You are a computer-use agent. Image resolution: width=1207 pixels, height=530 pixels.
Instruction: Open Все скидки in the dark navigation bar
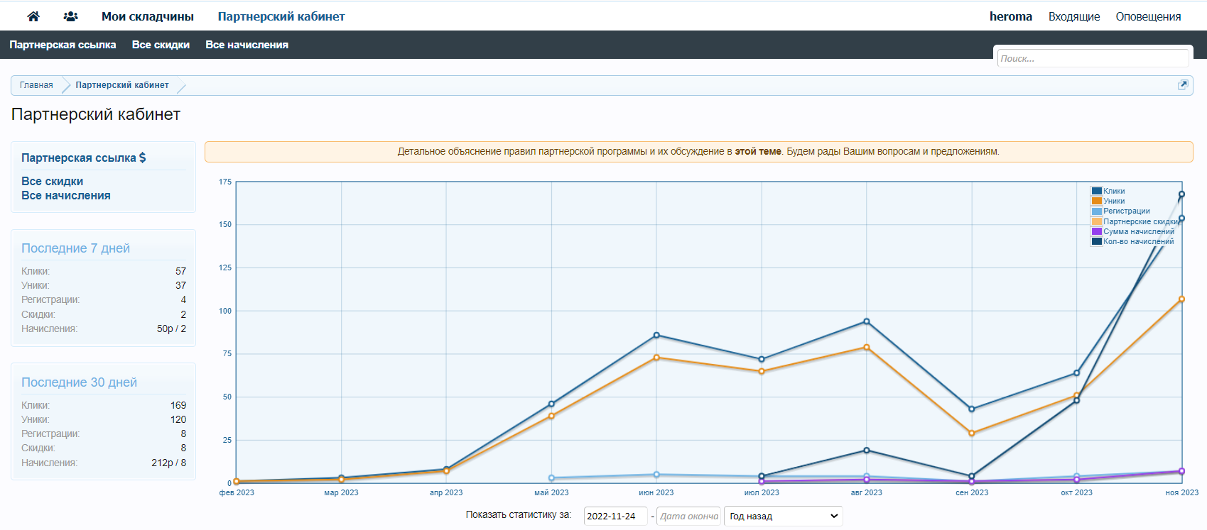coord(161,45)
